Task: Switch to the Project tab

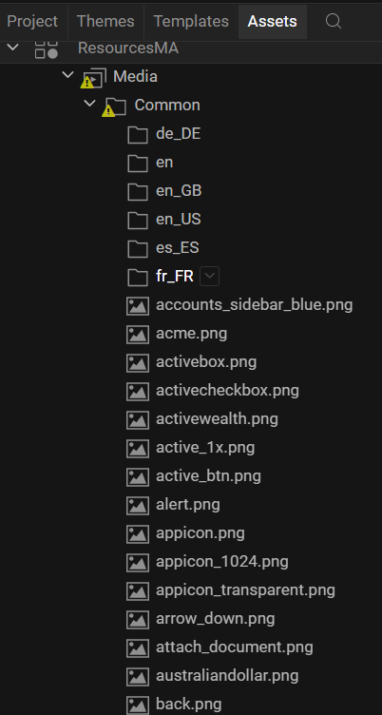Action: (33, 21)
